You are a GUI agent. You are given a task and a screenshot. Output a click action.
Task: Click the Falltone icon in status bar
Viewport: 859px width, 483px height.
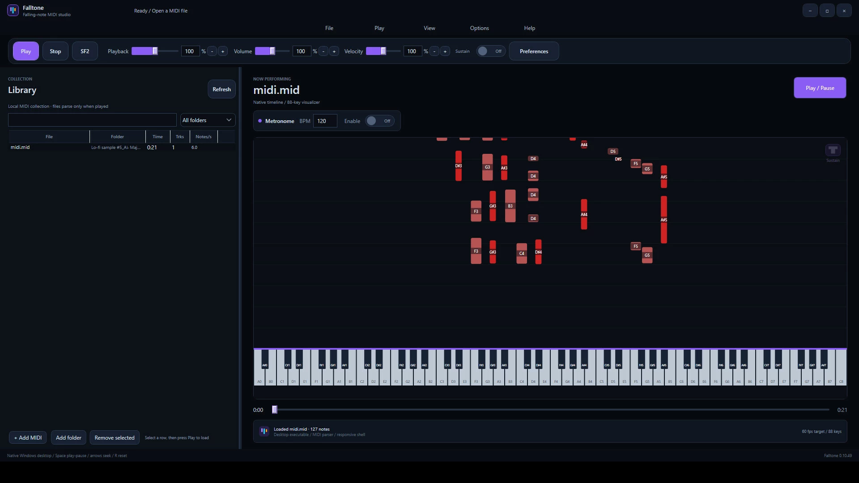pyautogui.click(x=264, y=431)
